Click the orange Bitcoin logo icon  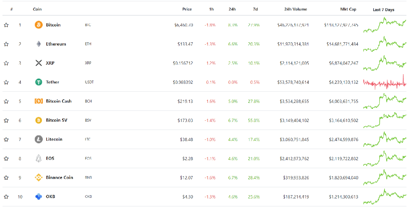[x=38, y=25]
